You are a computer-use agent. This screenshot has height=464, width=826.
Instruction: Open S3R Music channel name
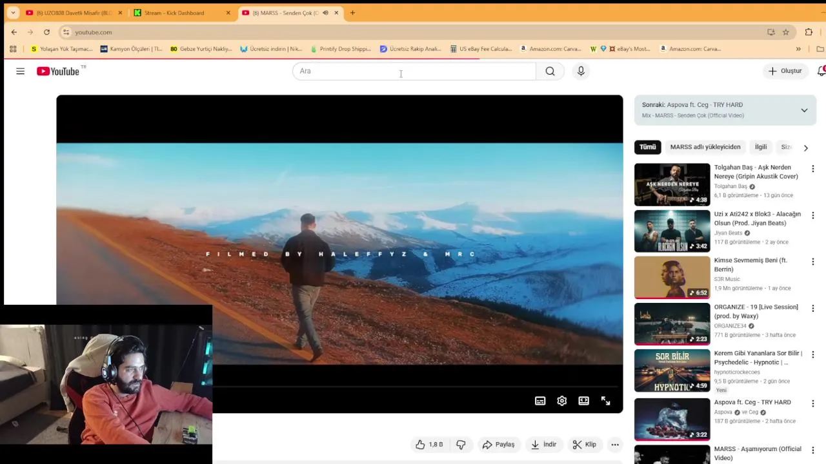click(727, 279)
